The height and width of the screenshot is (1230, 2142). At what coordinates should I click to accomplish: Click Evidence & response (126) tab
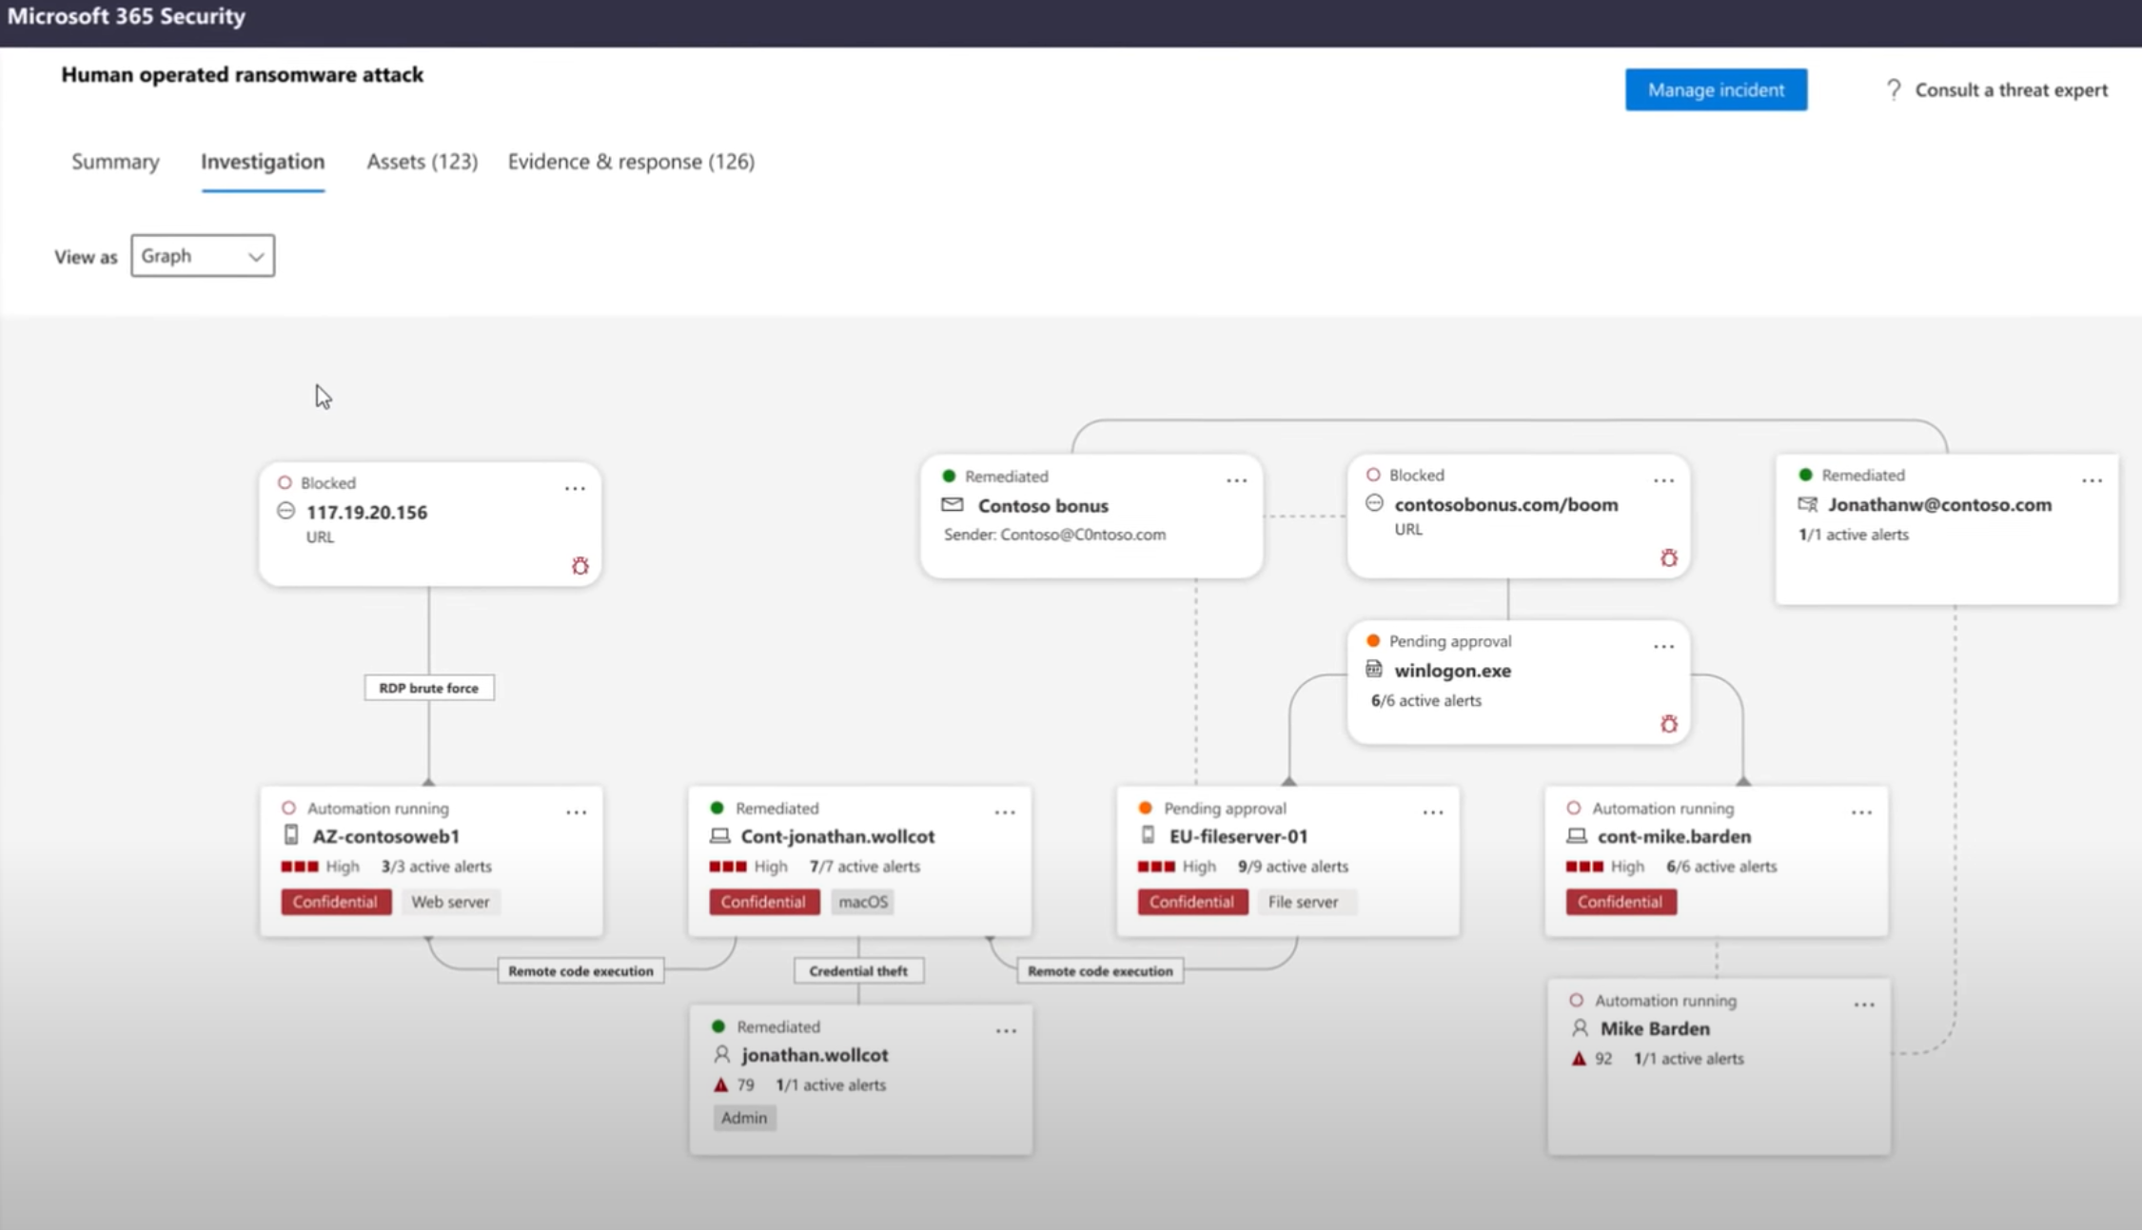(630, 161)
